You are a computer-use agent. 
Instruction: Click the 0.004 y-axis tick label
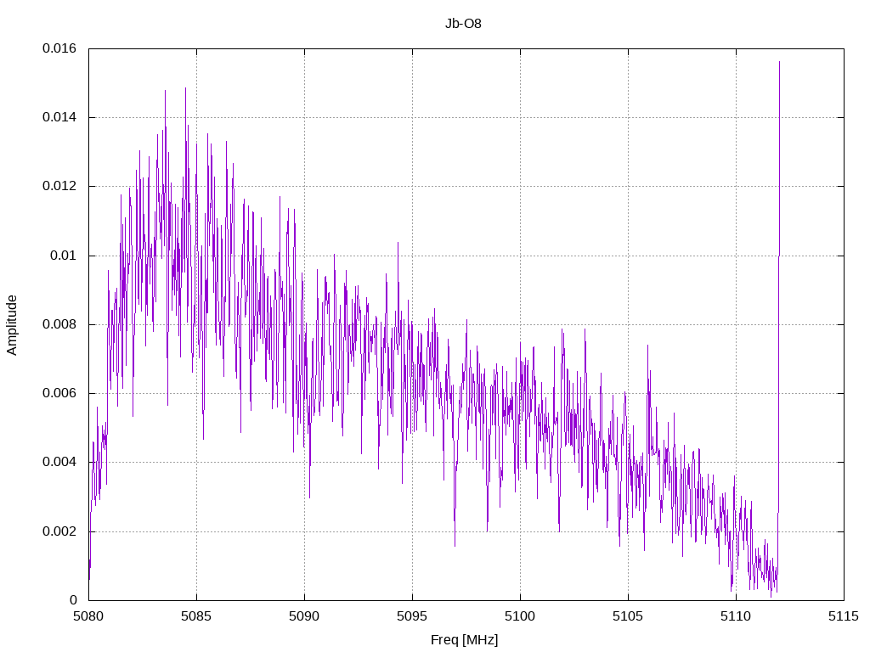tap(59, 463)
